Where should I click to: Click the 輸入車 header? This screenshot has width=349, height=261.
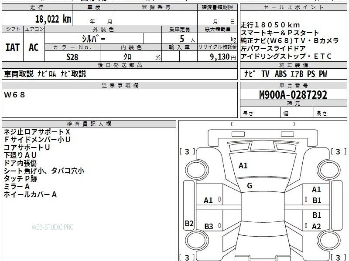[179, 47]
